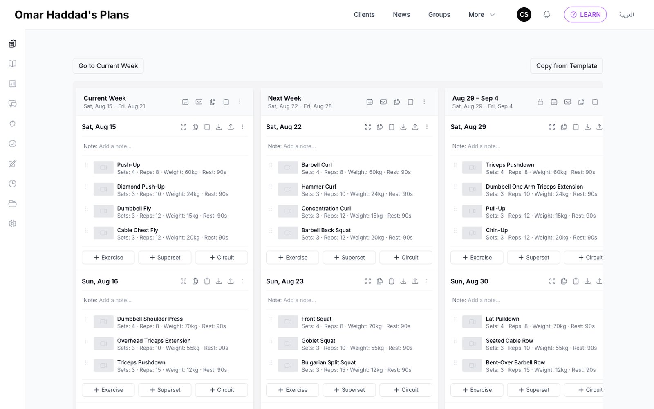The width and height of the screenshot is (654, 409).
Task: Click the Current Week calendar icon
Action: click(185, 102)
